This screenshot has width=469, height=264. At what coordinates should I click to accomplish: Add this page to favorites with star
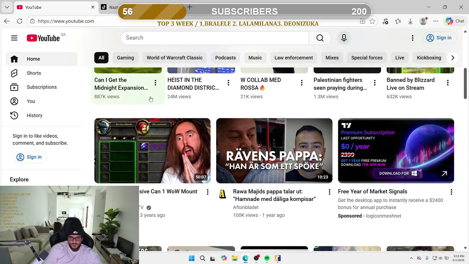(372, 21)
